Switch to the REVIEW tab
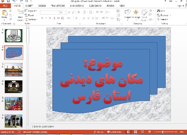This screenshot has width=187, height=135. pos(110,6)
